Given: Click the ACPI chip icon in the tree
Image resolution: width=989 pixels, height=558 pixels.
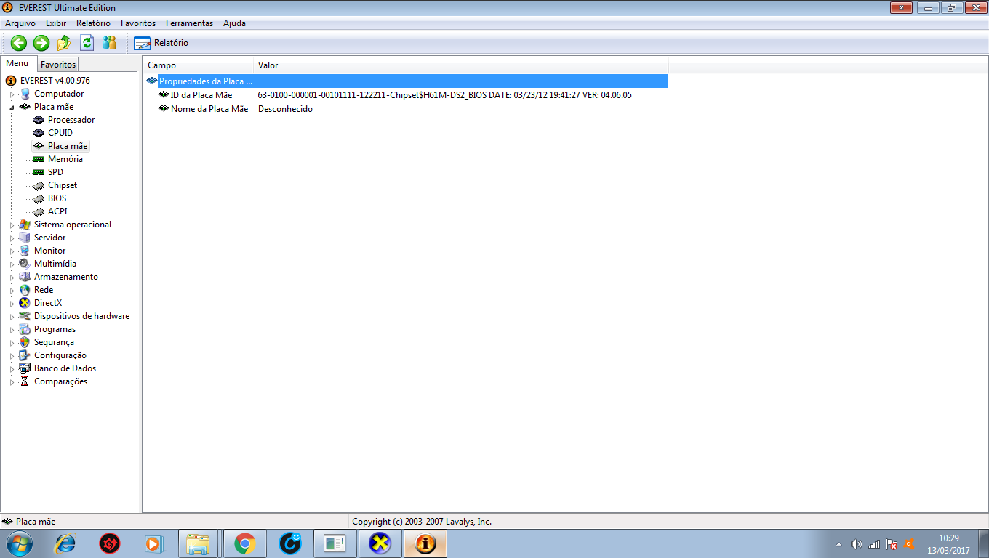Looking at the screenshot, I should point(39,211).
